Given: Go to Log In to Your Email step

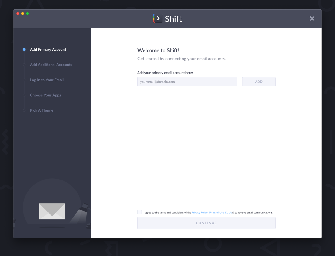Looking at the screenshot, I should tap(47, 80).
